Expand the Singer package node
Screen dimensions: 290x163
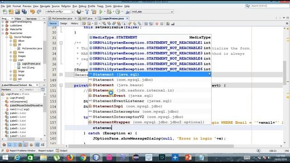(11, 71)
